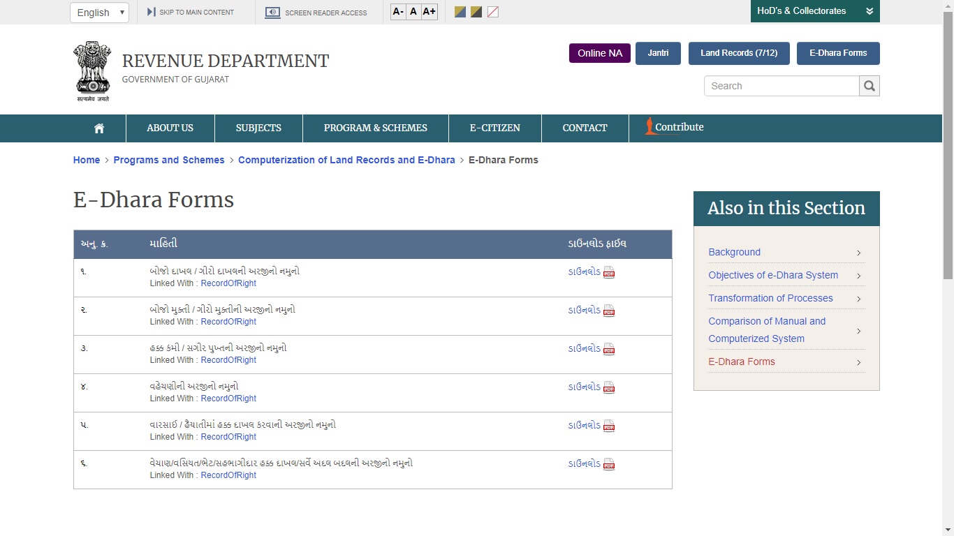
Task: Open the E-CITIZEN menu
Action: pos(494,128)
